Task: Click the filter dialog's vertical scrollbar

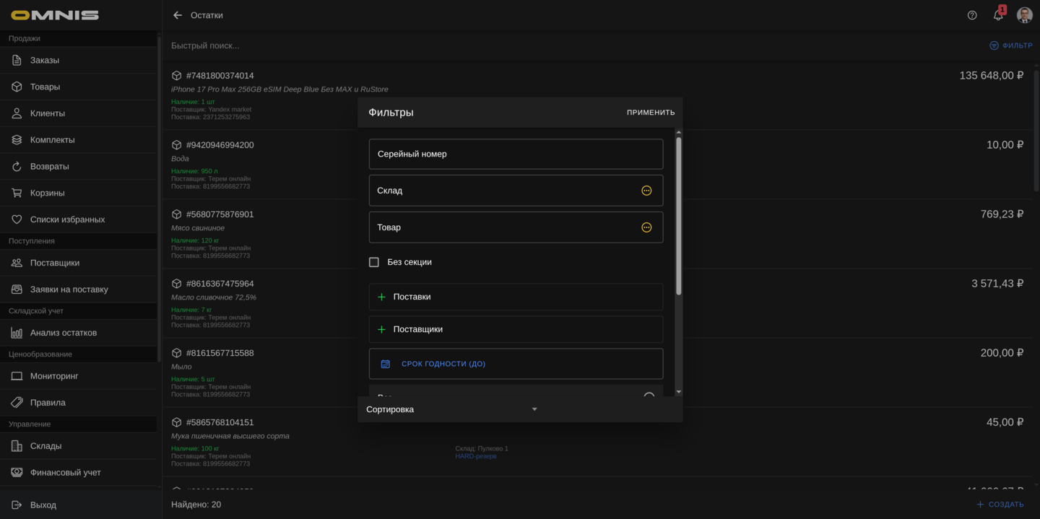Action: [678, 217]
